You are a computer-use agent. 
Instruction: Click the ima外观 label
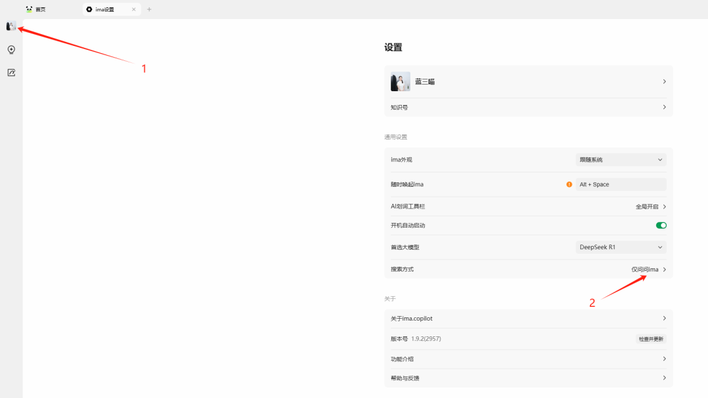401,160
